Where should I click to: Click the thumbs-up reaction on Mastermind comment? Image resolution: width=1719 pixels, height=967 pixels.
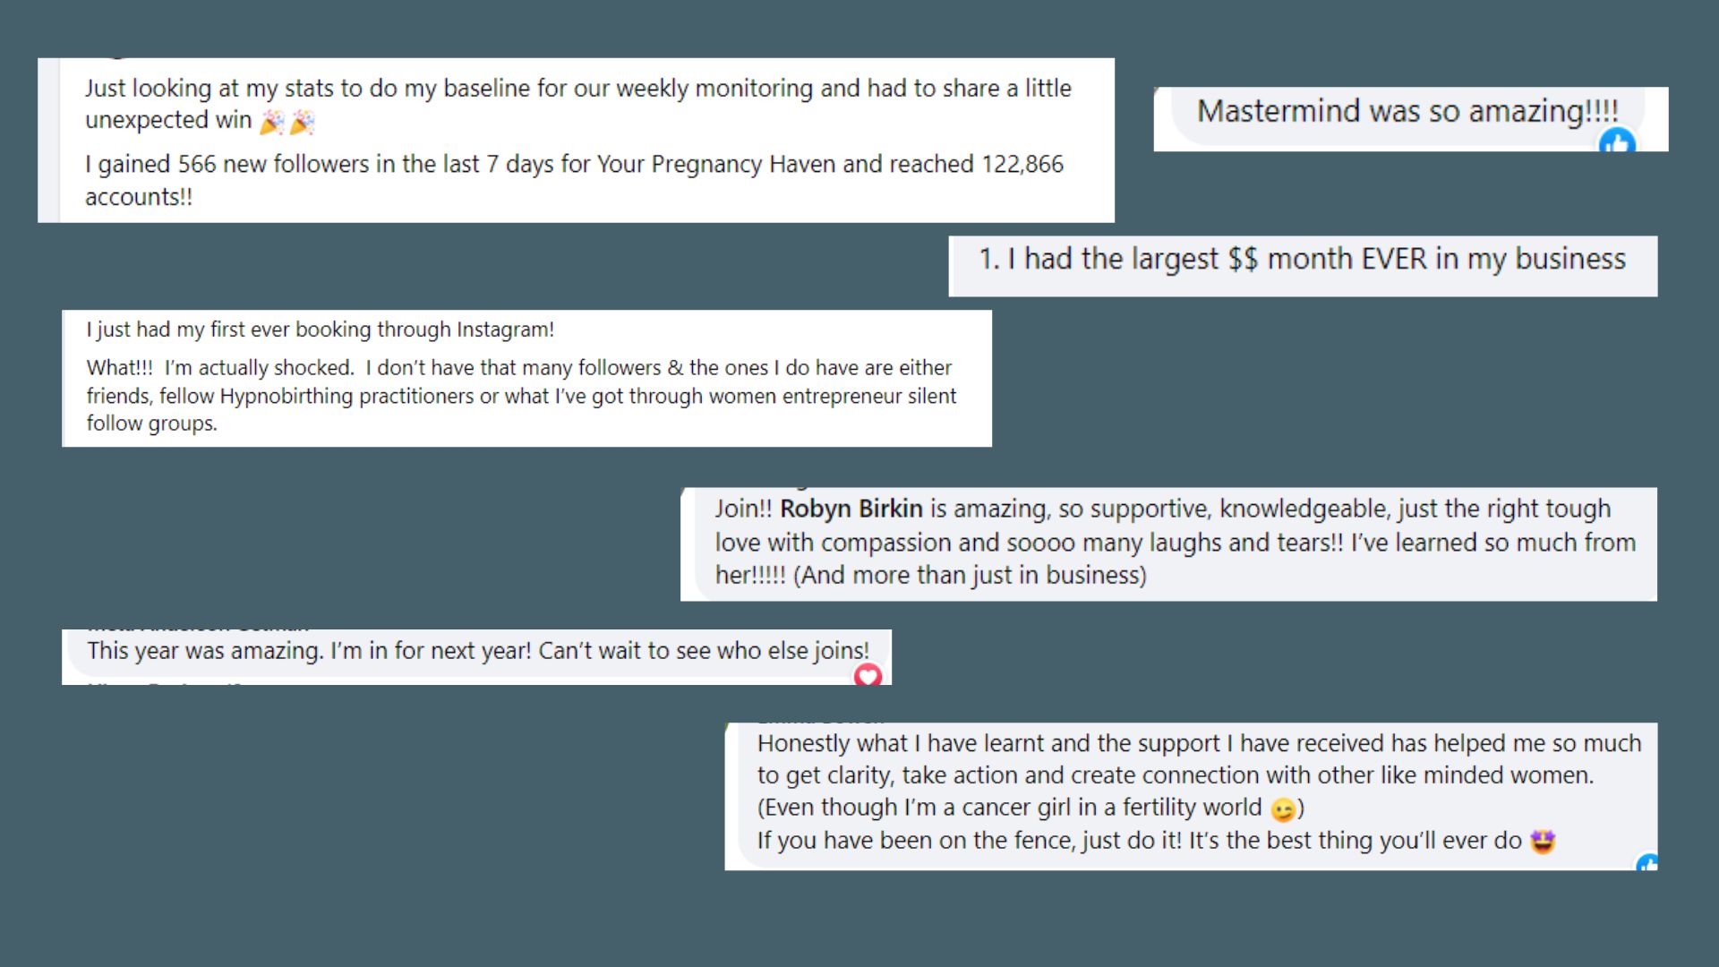[1618, 141]
